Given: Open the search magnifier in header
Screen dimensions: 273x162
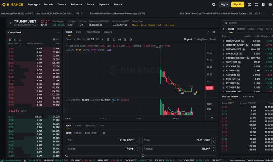Looking at the screenshot, I should 213,4.
